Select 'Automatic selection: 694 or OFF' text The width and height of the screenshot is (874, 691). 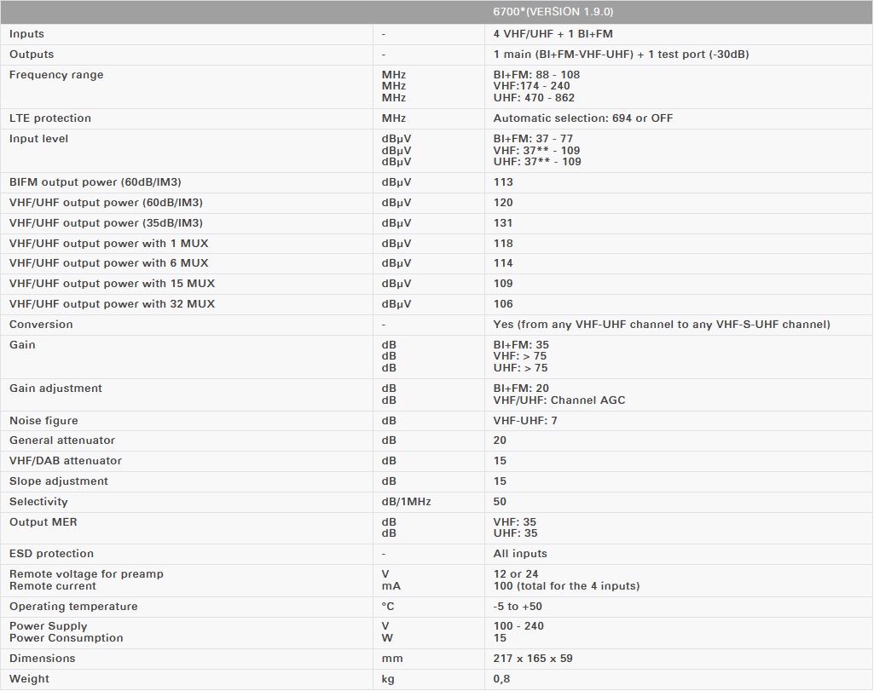click(582, 118)
